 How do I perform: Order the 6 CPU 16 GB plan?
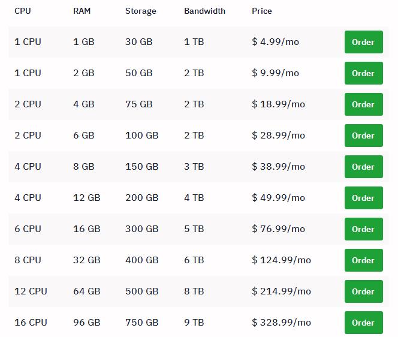point(363,229)
